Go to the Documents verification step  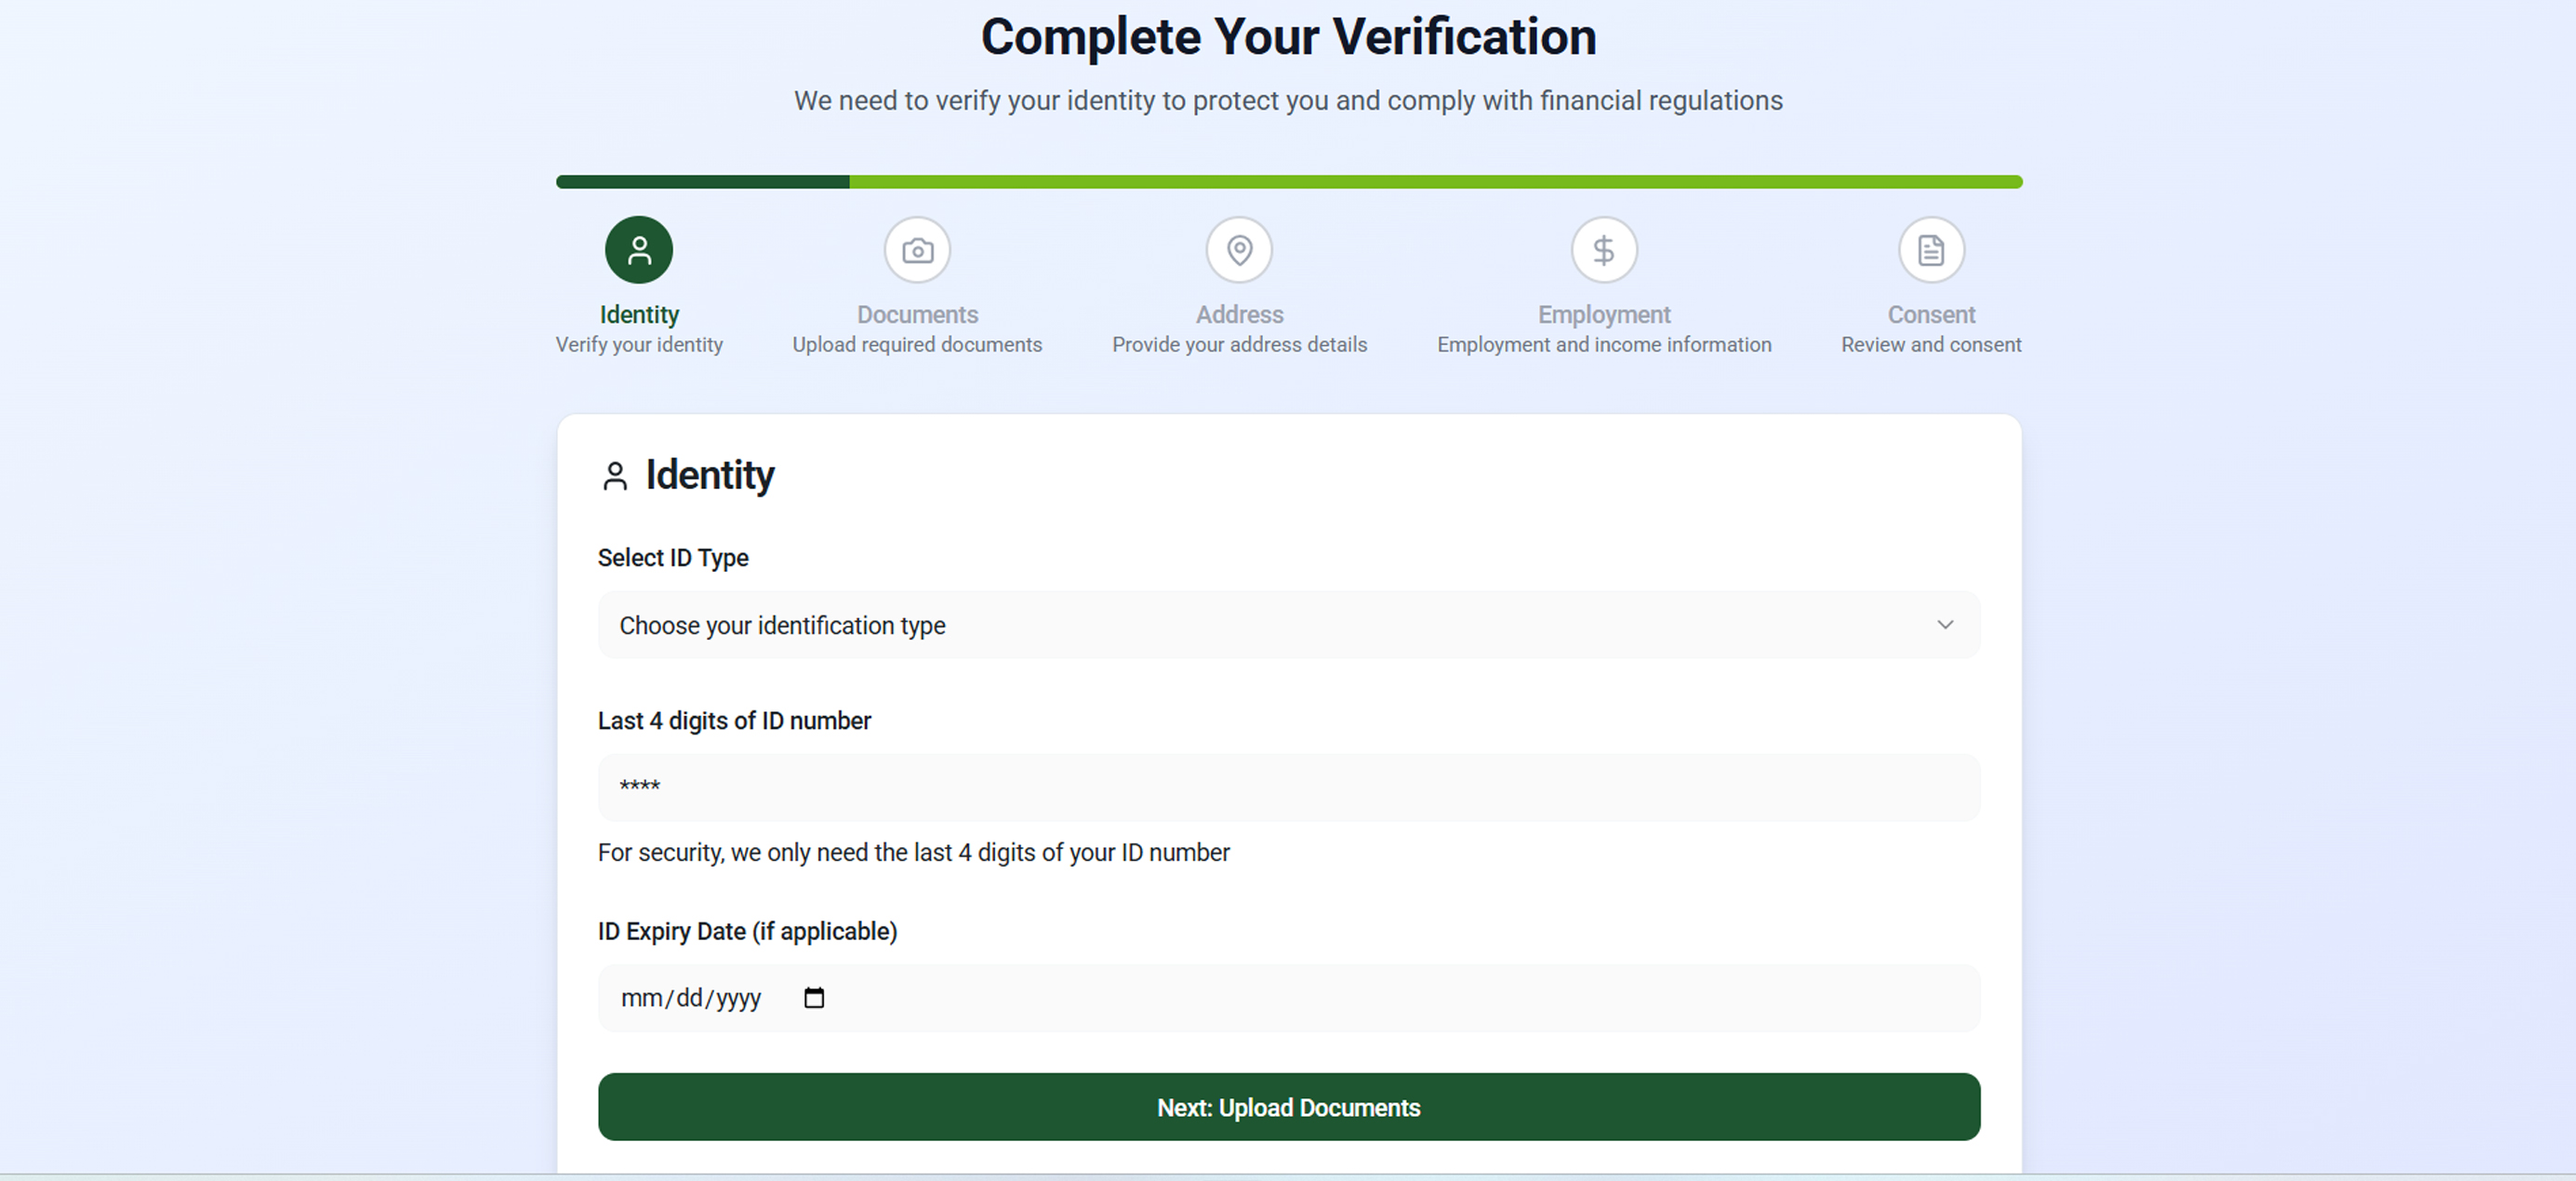(x=917, y=249)
